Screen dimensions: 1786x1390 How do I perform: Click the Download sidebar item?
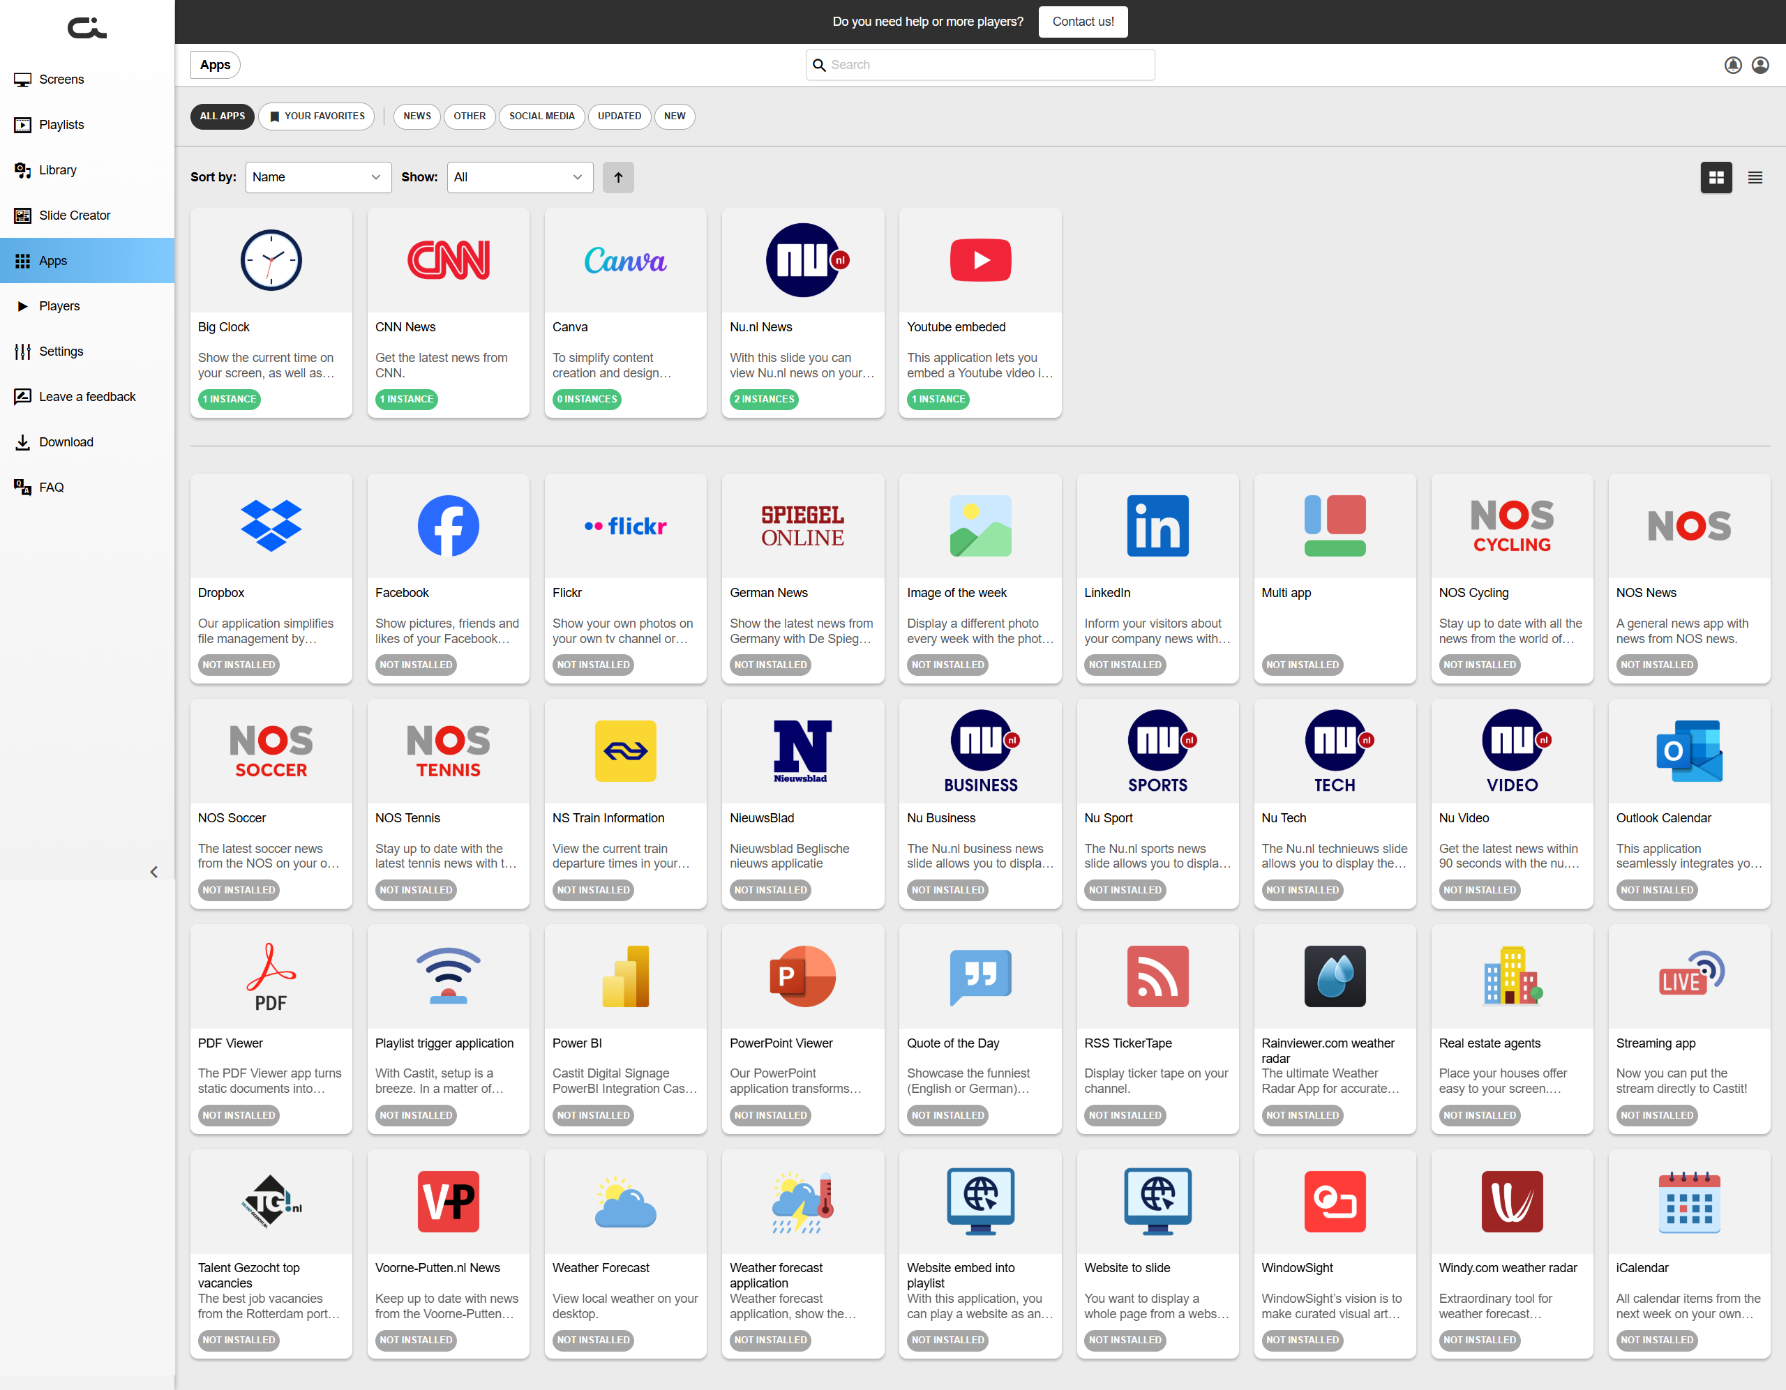66,441
